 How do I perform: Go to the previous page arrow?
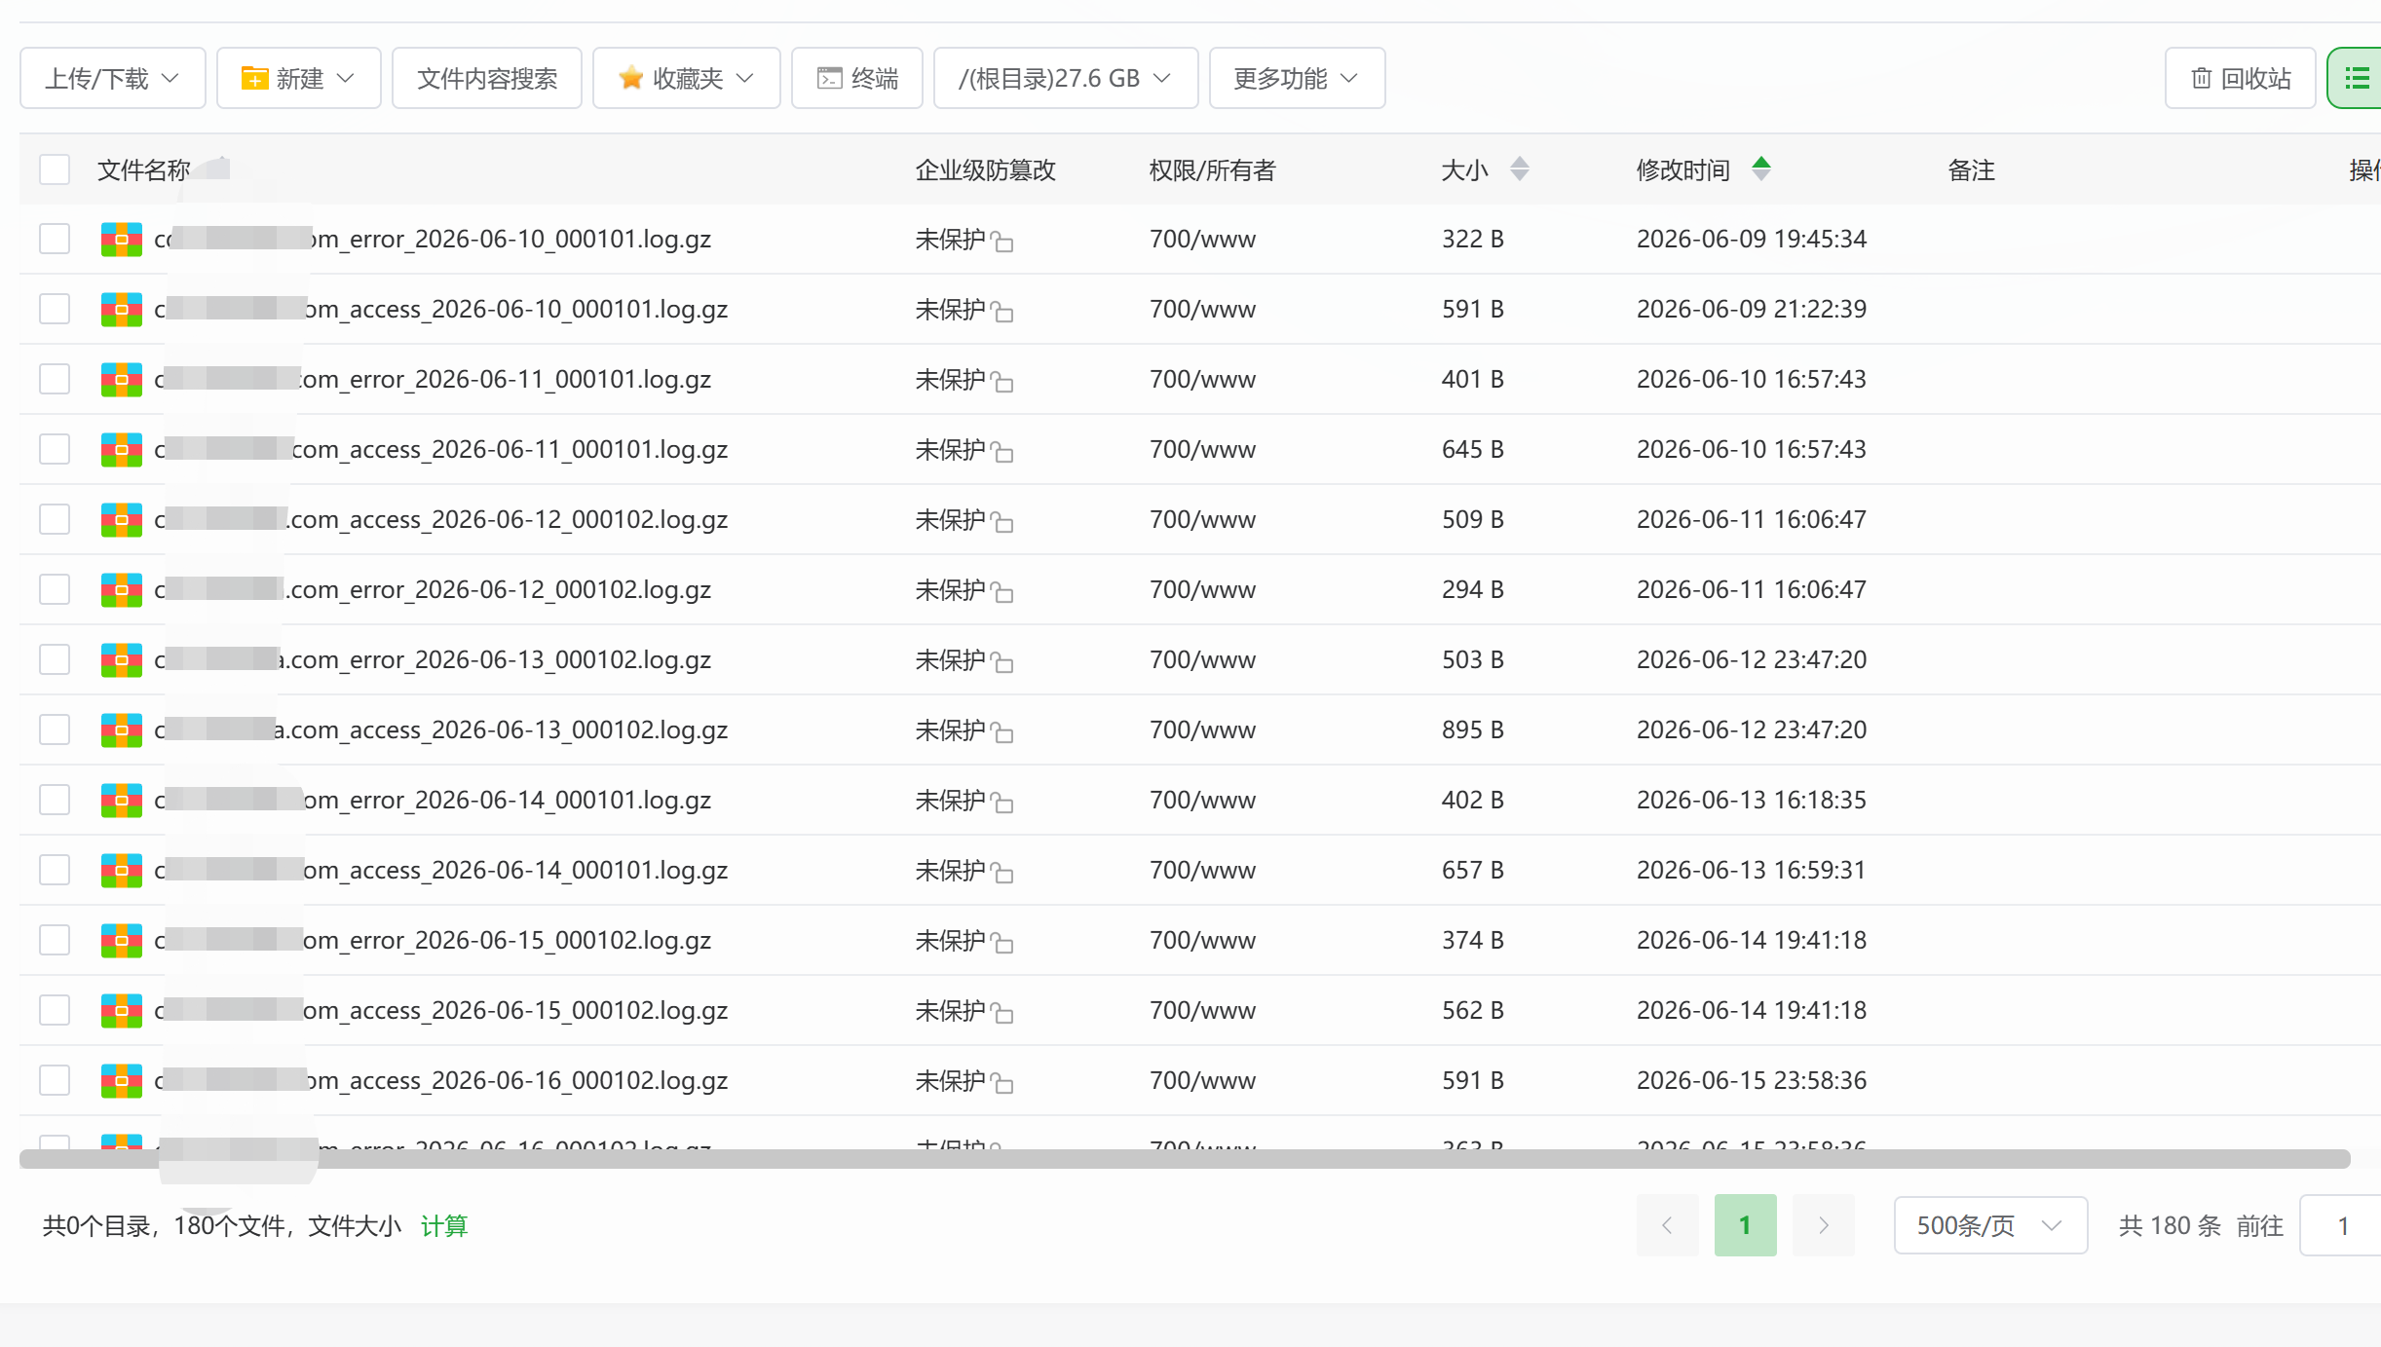coord(1668,1225)
